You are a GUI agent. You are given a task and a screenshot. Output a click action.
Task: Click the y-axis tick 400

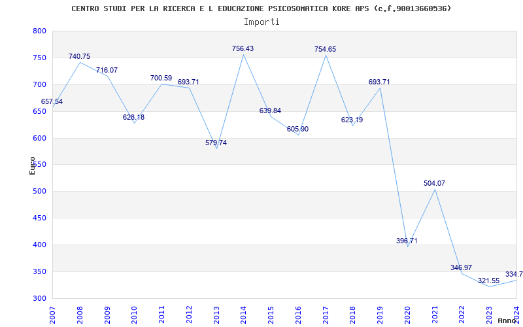39,245
